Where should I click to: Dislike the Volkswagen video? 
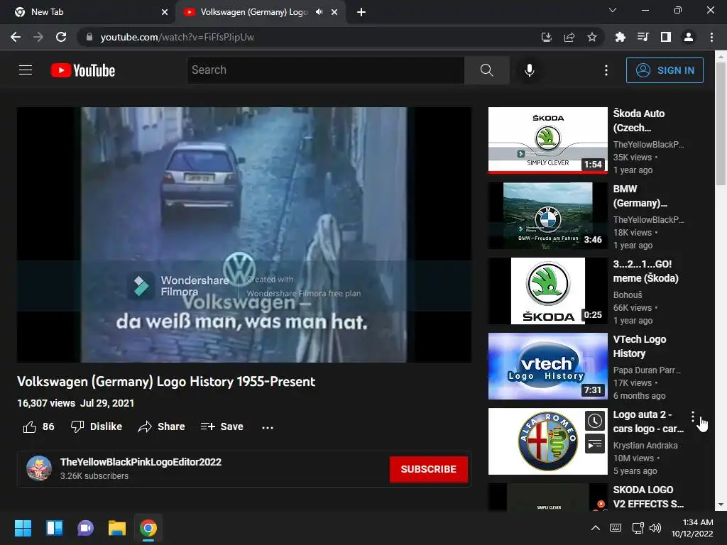click(x=97, y=426)
